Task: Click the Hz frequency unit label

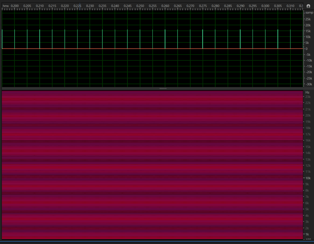Action: tap(308, 92)
